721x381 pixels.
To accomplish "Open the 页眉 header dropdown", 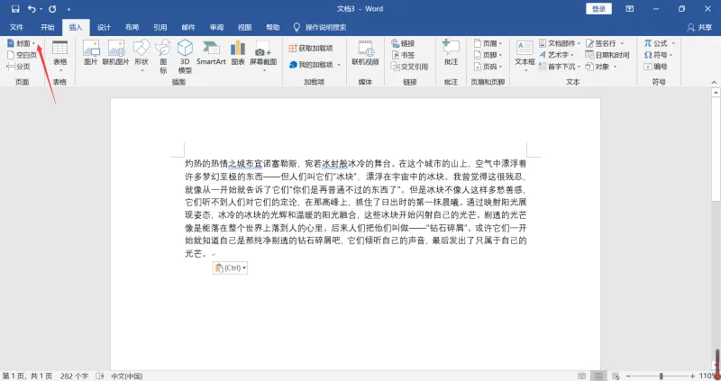I will point(488,43).
